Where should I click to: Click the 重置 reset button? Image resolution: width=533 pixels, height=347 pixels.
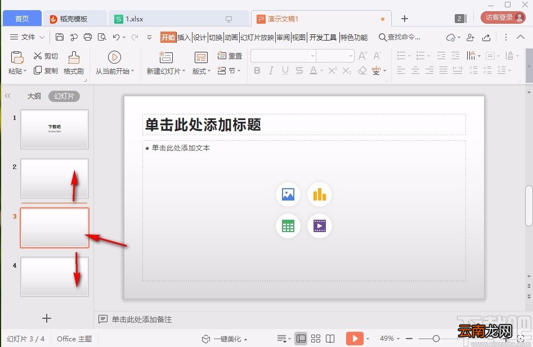coord(230,55)
